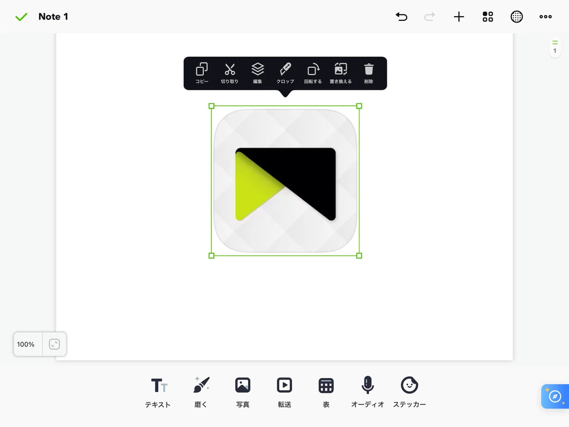Insert a 表 table
This screenshot has height=427, width=569.
pos(326,392)
